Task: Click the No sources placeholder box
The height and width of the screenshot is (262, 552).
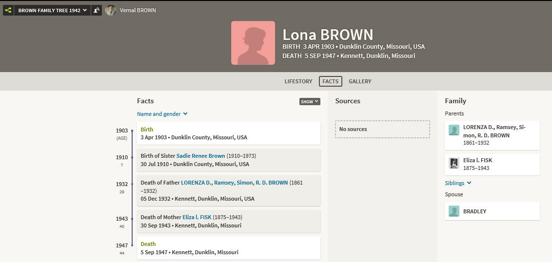Action: click(x=382, y=129)
